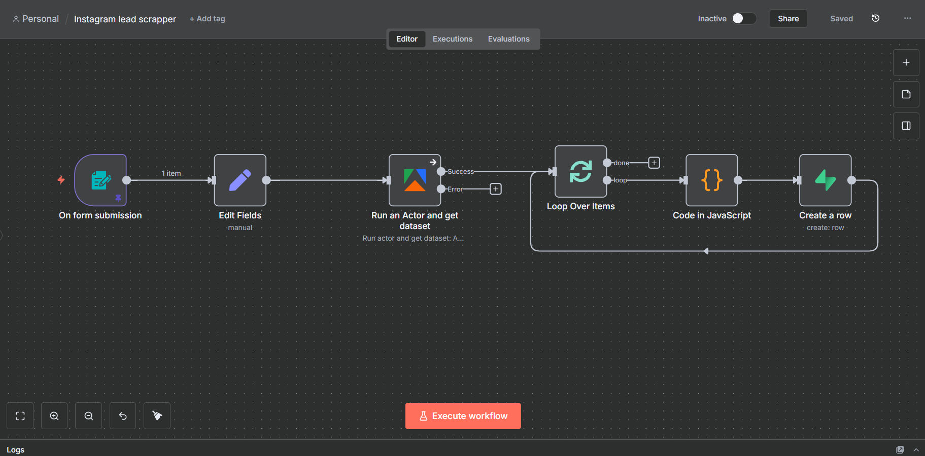
Task: Open the three-dot workflow menu
Action: [907, 18]
